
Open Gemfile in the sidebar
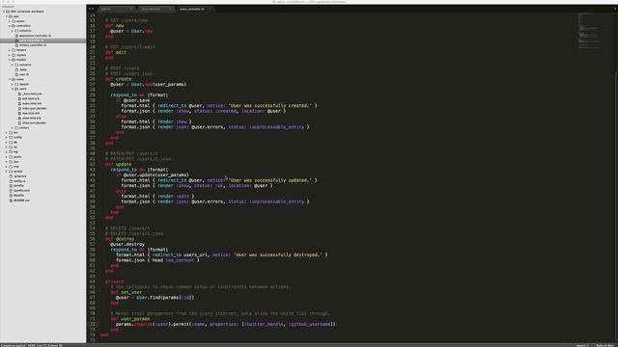point(19,186)
